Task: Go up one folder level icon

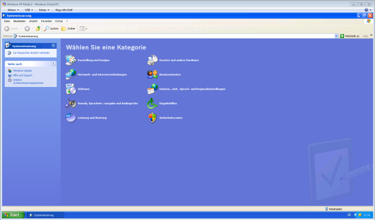Action: (x=38, y=29)
